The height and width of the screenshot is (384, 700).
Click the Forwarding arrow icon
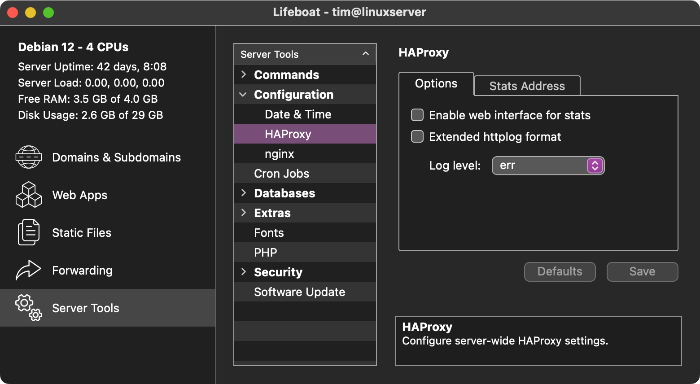pyautogui.click(x=29, y=270)
